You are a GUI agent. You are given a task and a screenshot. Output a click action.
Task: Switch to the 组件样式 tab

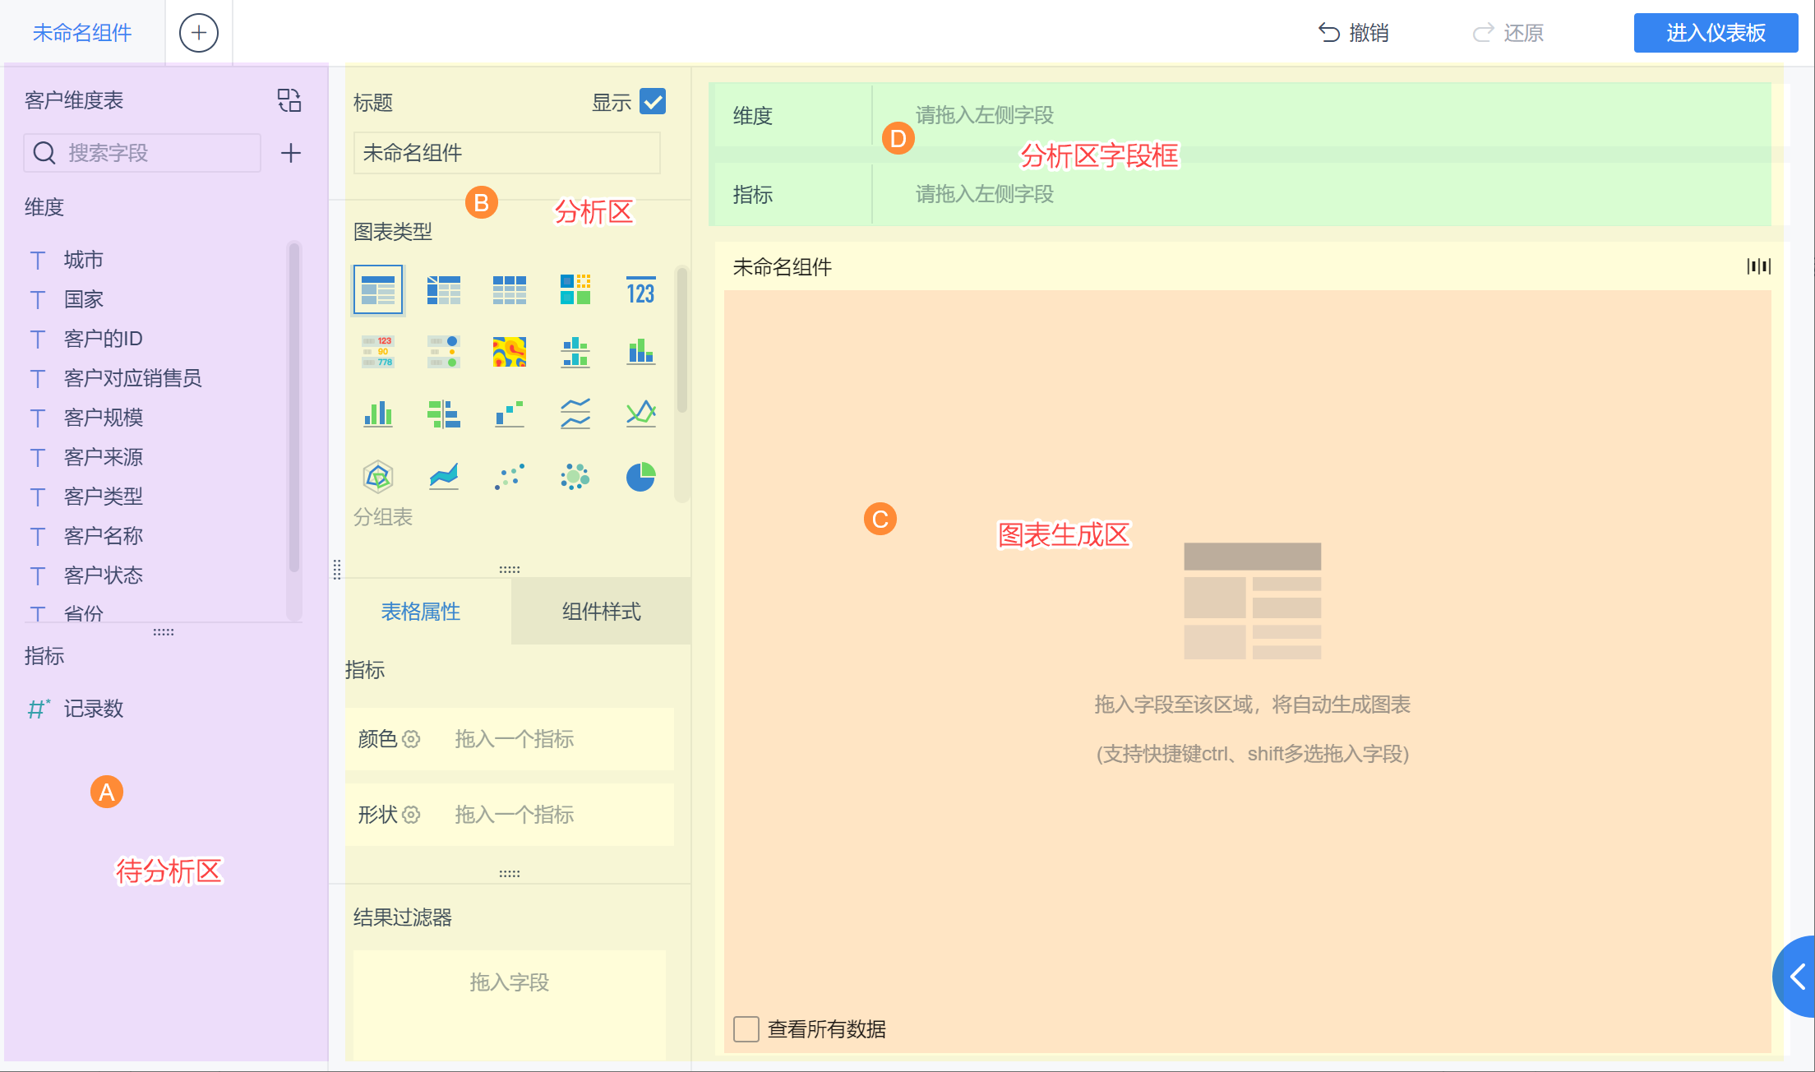(x=601, y=612)
